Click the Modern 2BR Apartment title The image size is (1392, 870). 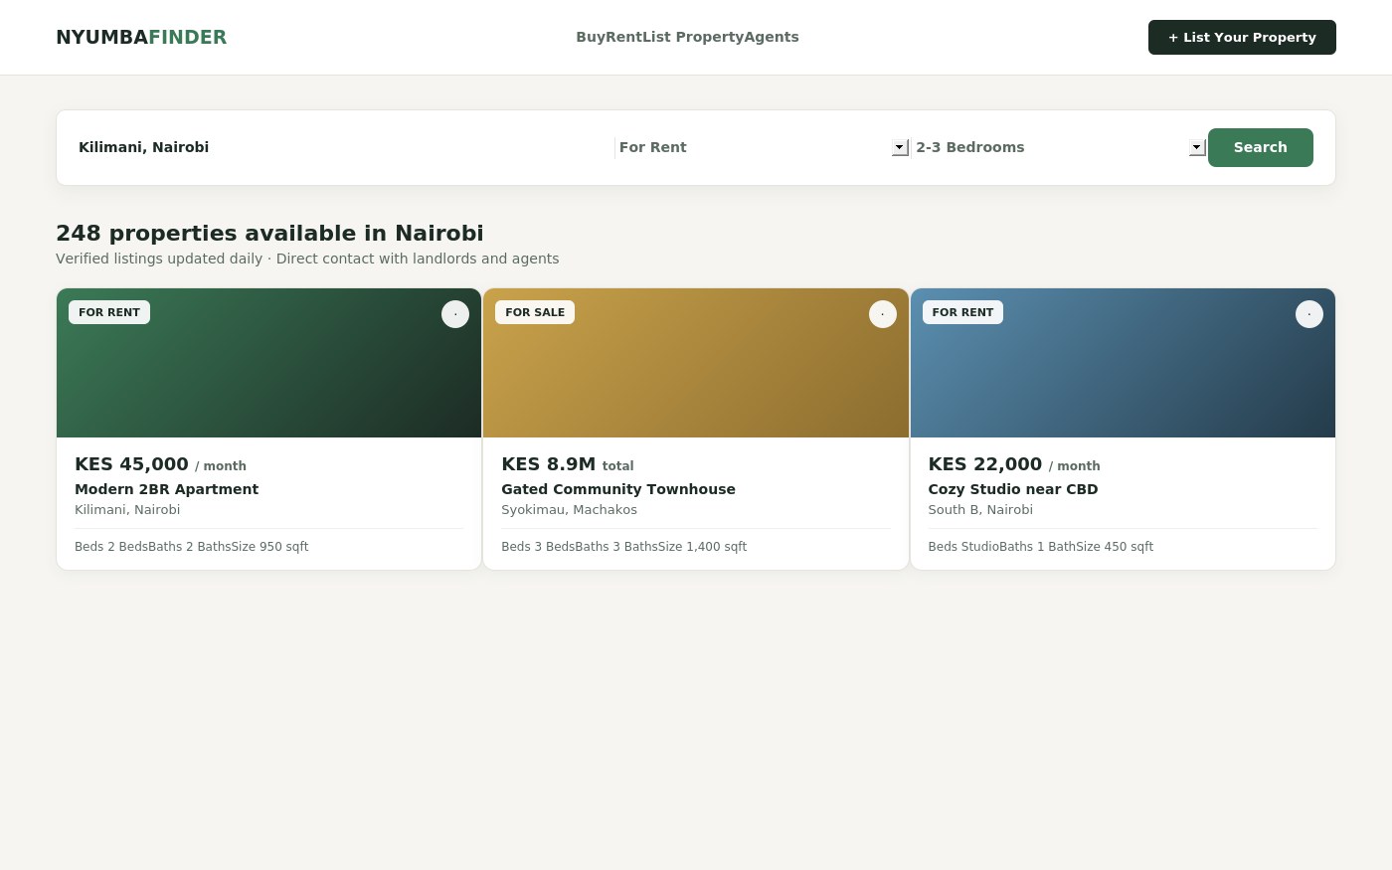166,489
